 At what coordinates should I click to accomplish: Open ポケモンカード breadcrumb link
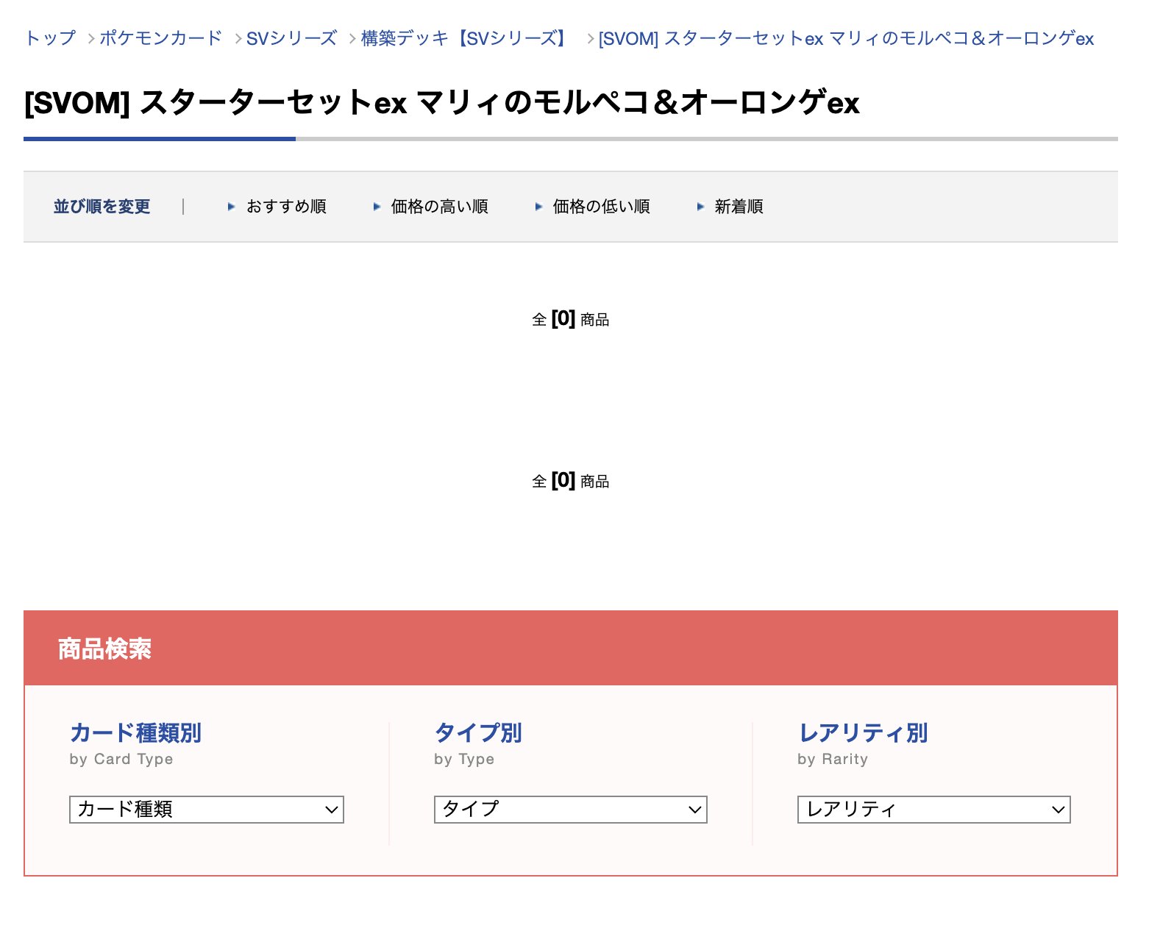pos(160,38)
